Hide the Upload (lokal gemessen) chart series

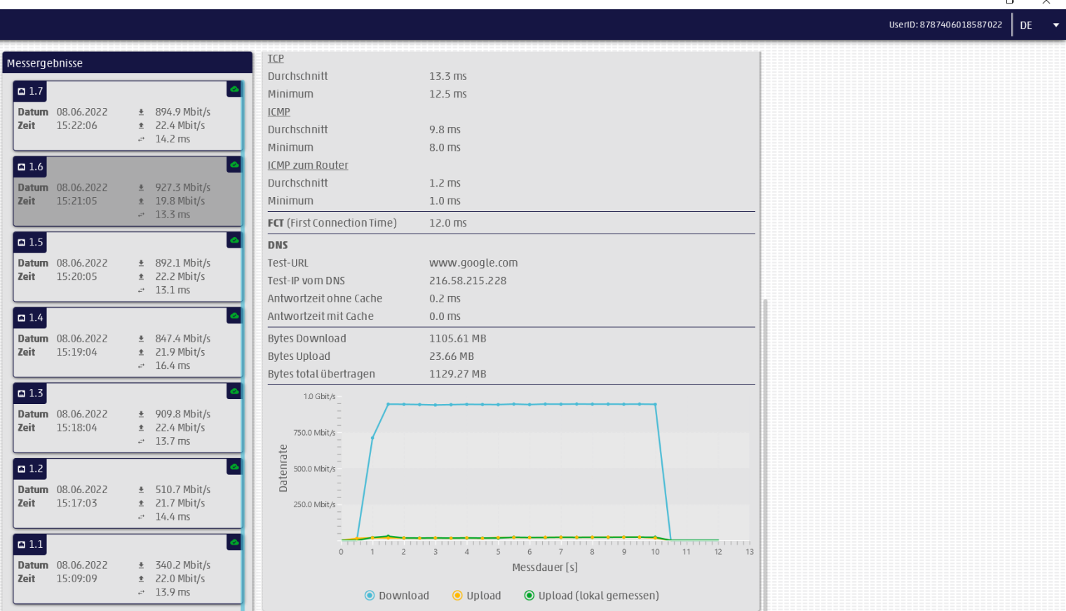[591, 596]
